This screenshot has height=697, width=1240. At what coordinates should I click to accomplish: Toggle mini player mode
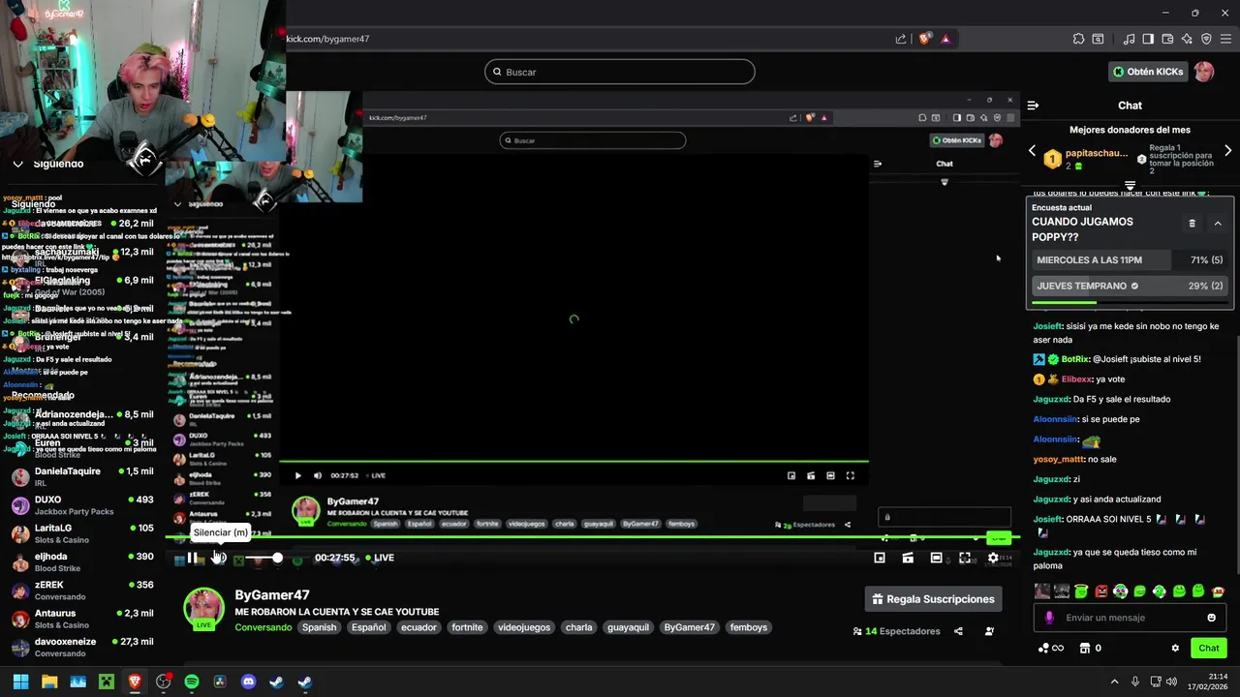pos(880,558)
